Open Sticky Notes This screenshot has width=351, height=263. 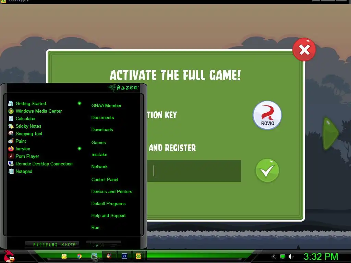(x=28, y=126)
